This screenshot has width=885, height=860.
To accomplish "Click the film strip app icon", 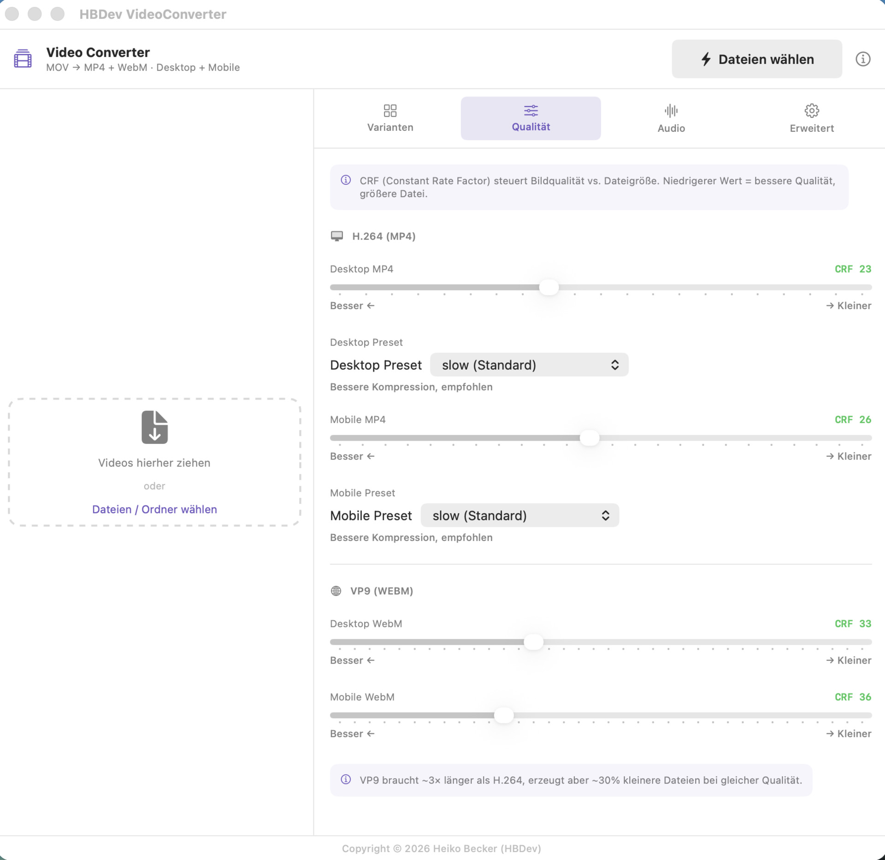I will point(23,59).
